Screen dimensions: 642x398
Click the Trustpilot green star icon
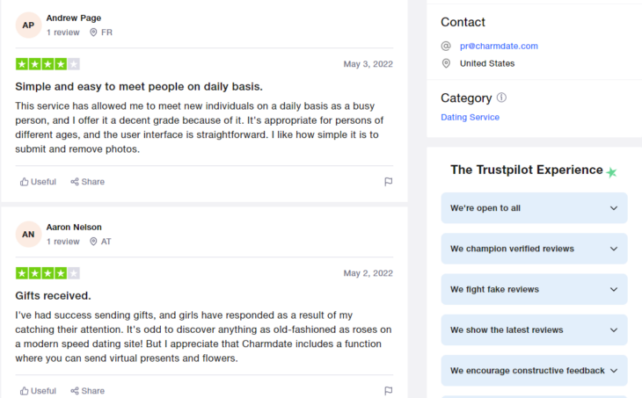click(611, 172)
